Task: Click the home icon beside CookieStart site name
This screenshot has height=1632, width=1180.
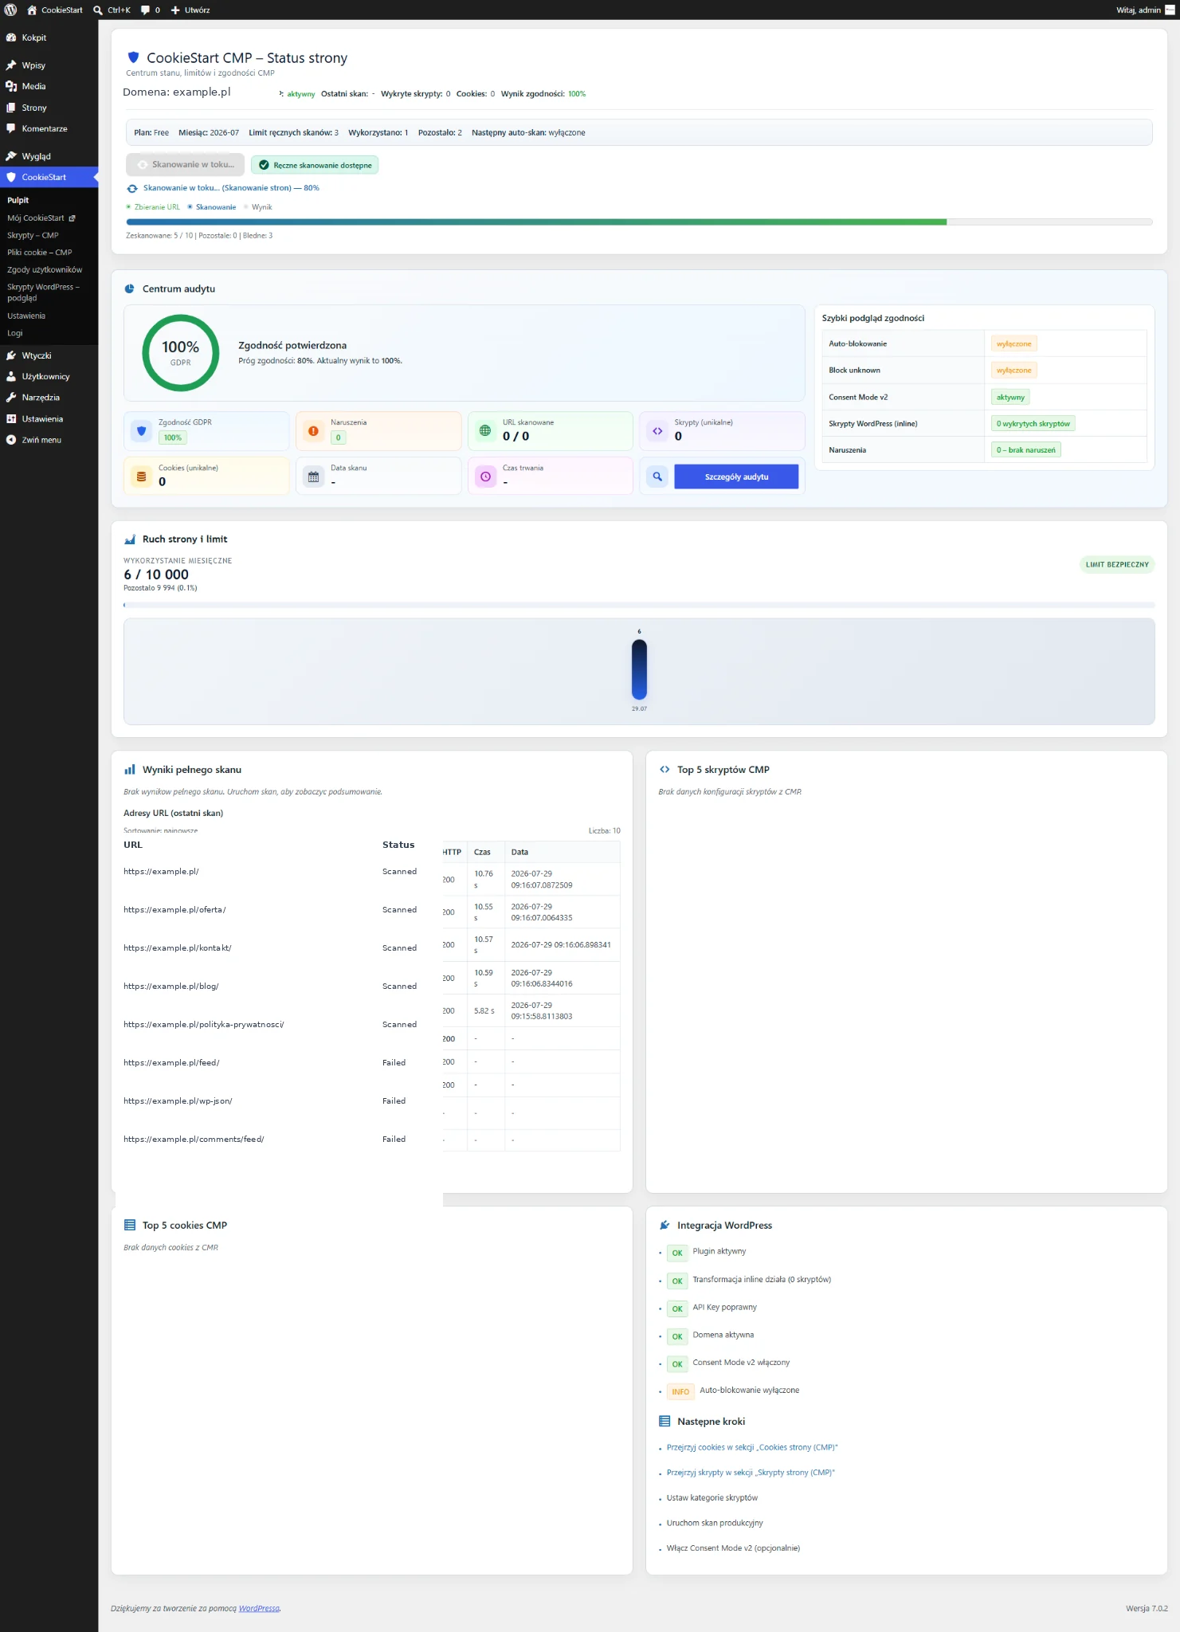Action: [32, 10]
